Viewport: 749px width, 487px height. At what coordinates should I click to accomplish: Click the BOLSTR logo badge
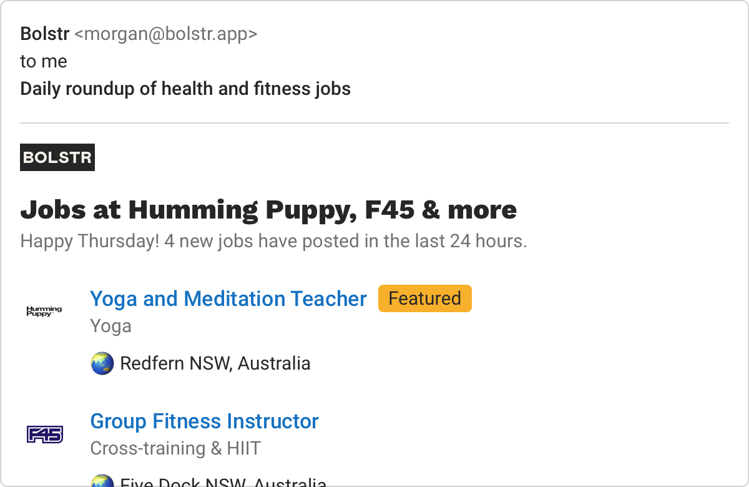point(57,157)
